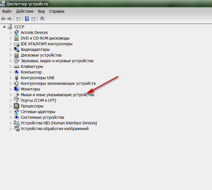Click the storage controllers icon
This screenshot has width=212, height=190.
17,83
